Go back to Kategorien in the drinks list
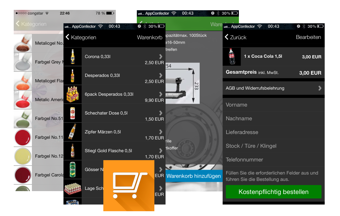 click(x=81, y=37)
